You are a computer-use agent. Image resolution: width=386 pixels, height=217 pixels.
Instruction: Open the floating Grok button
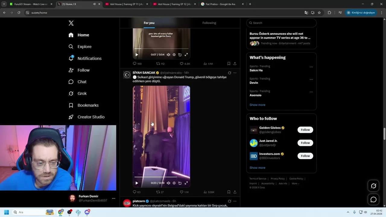point(373,186)
